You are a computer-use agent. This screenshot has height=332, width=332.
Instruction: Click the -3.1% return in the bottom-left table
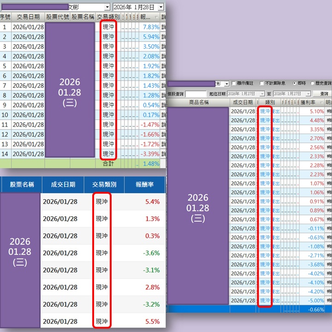coord(151,270)
